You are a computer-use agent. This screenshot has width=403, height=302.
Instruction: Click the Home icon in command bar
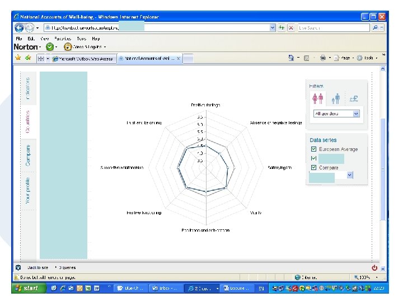tap(291, 58)
